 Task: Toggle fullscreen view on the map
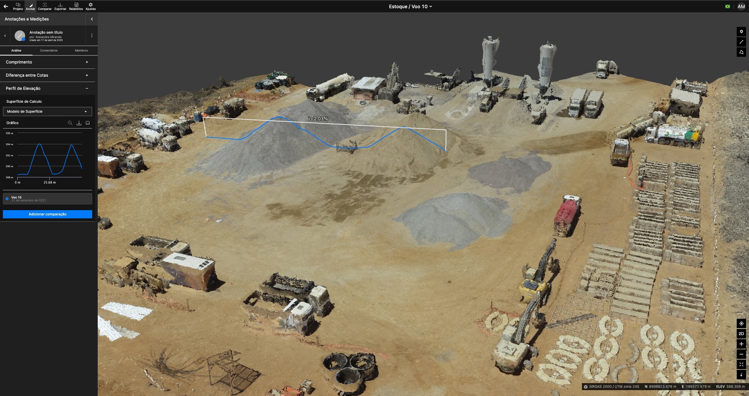coord(742,364)
